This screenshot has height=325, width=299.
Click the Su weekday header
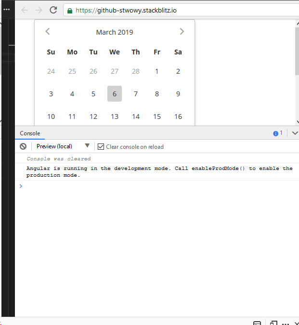tap(51, 52)
